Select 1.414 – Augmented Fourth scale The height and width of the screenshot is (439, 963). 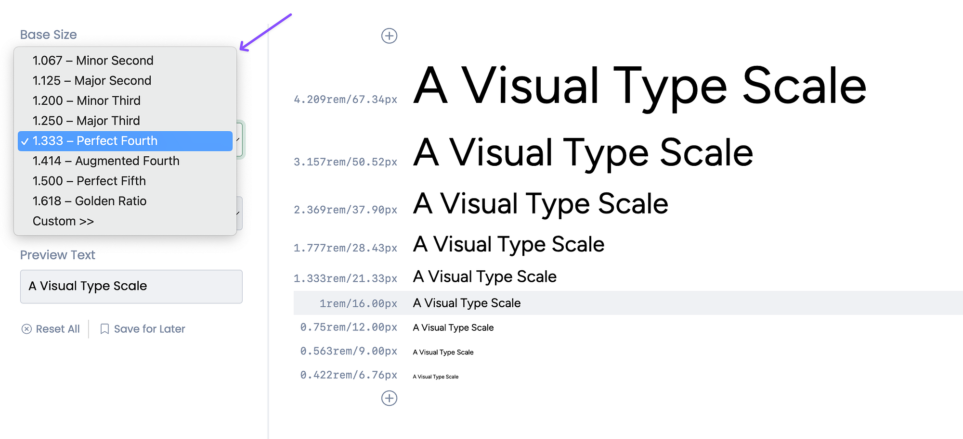point(125,161)
